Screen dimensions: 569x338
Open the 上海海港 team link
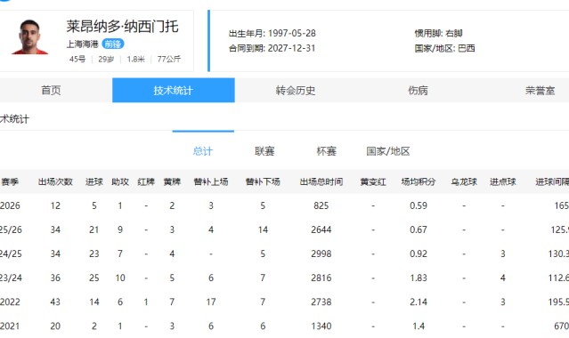83,44
